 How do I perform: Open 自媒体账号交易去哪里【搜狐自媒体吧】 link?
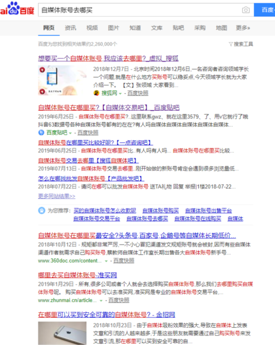pos(88,160)
